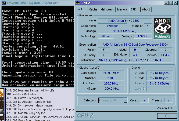179x121 pixels.
Task: Click the Package value 'Socket AM2 (940)'
Action: coord(125,31)
